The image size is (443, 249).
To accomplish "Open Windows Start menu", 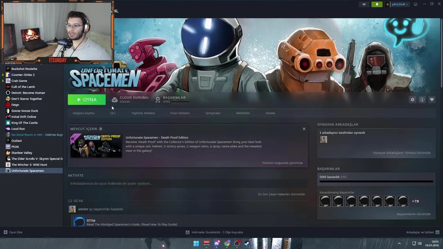I will (196, 243).
